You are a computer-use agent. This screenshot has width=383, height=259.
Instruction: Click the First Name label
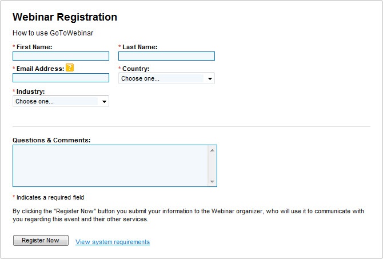(34, 47)
